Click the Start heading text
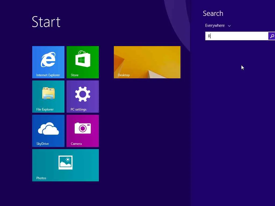Screen dimensions: 275x206 point(46,22)
